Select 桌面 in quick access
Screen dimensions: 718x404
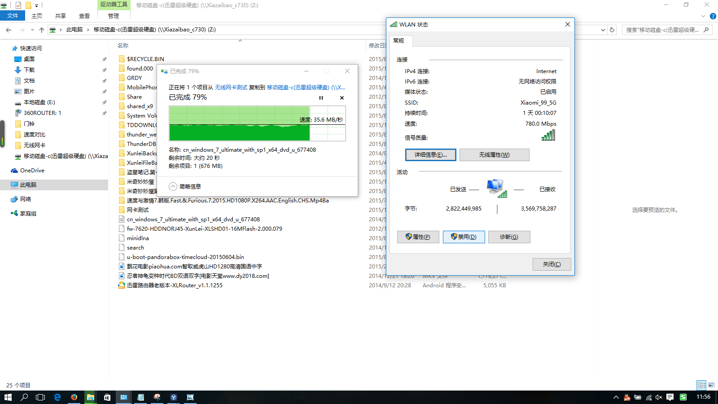tap(29, 59)
